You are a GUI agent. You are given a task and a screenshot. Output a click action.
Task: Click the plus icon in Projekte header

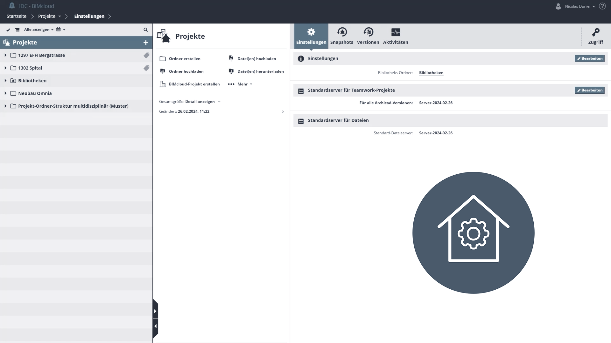146,43
